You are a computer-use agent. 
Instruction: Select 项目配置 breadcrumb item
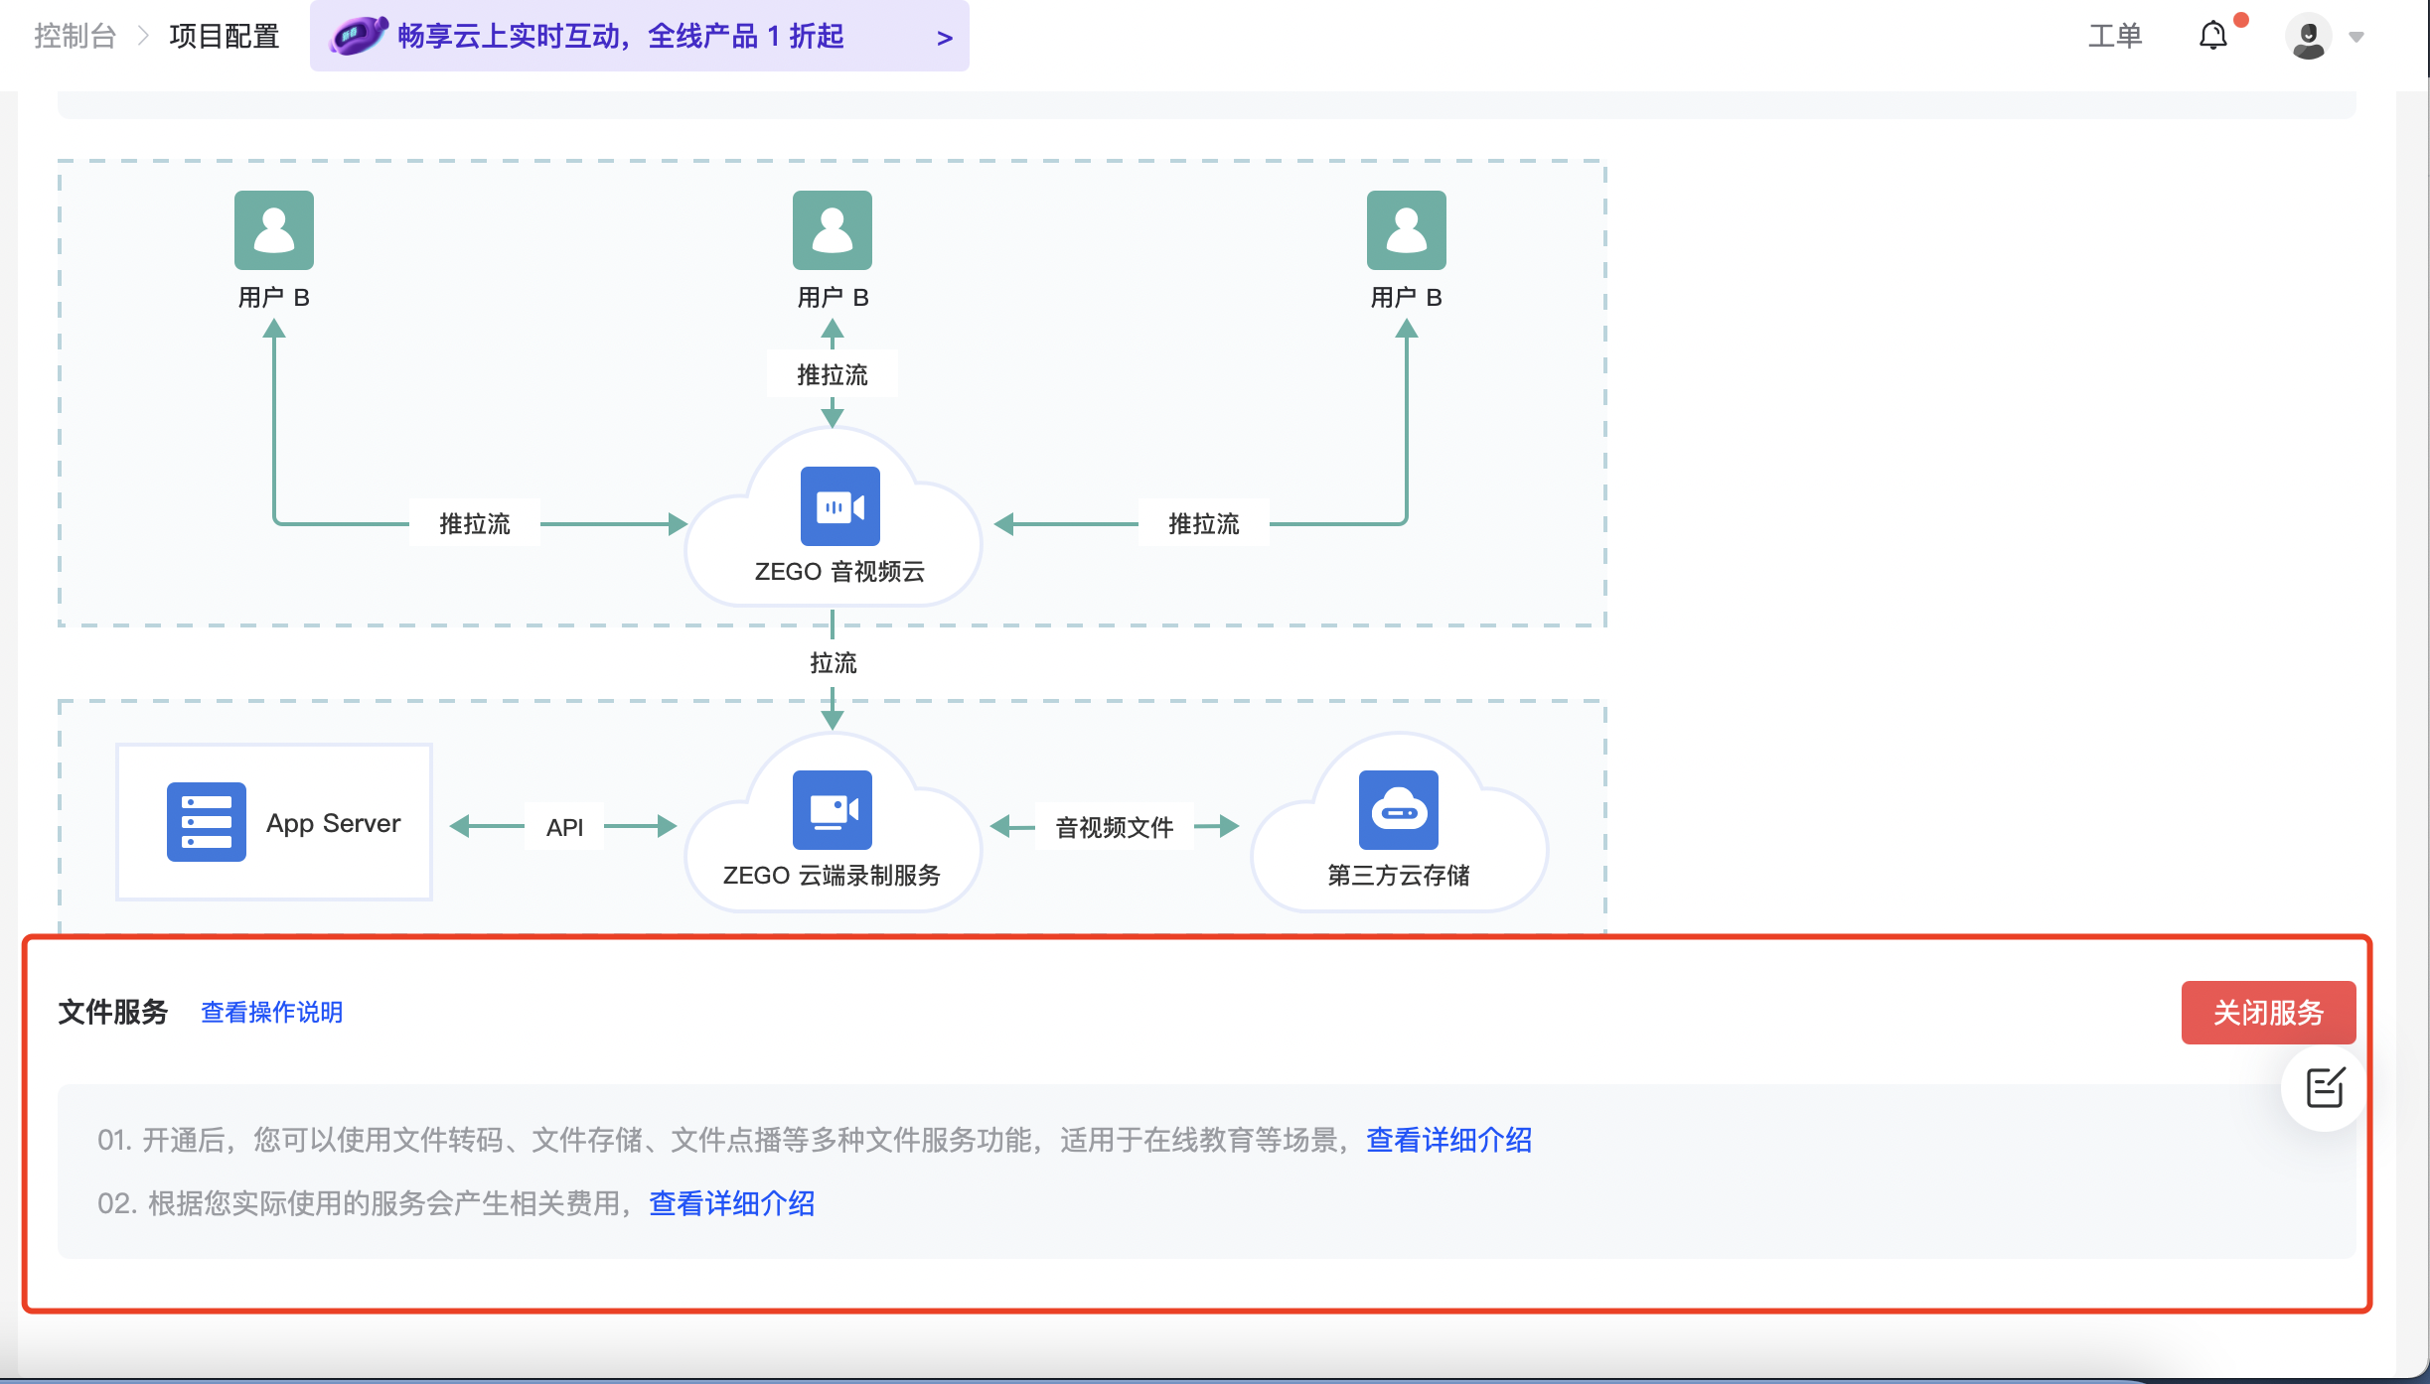point(224,37)
